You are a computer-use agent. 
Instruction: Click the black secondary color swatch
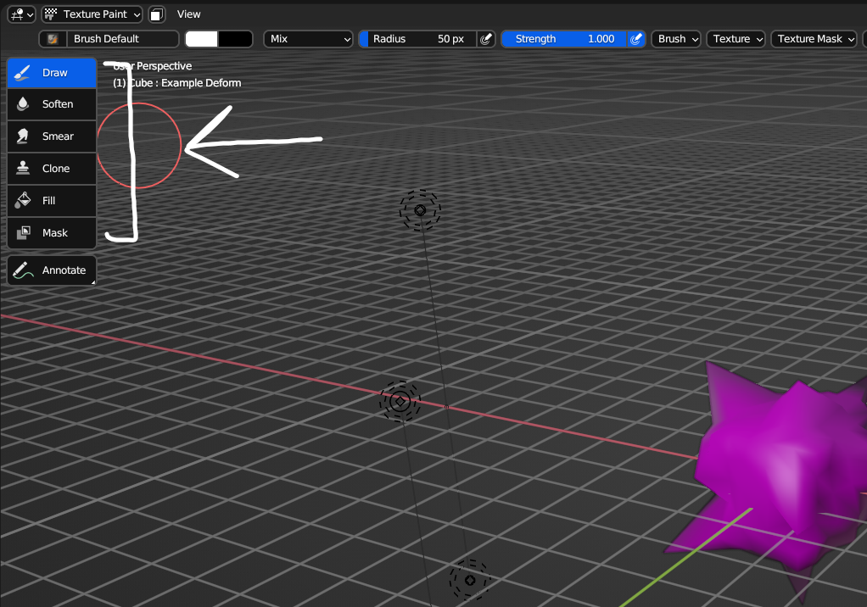tap(236, 39)
